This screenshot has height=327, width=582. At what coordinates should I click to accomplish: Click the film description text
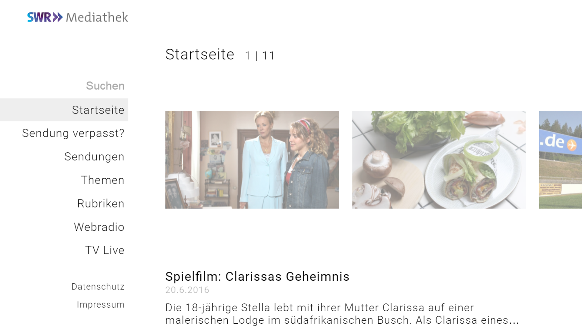point(342,314)
